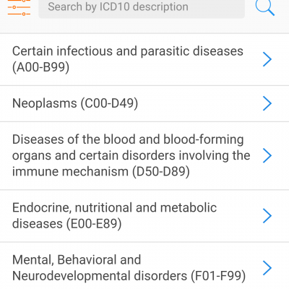Focus the Search by ICD10 description field
This screenshot has height=289, width=289.
click(142, 9)
